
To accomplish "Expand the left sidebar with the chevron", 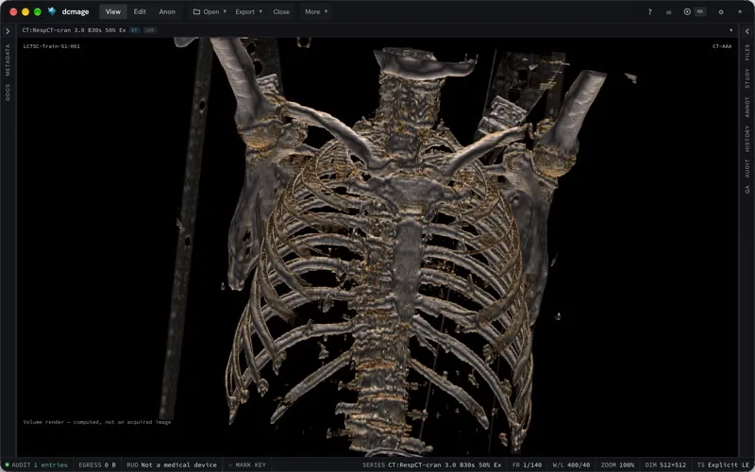I will [8, 31].
